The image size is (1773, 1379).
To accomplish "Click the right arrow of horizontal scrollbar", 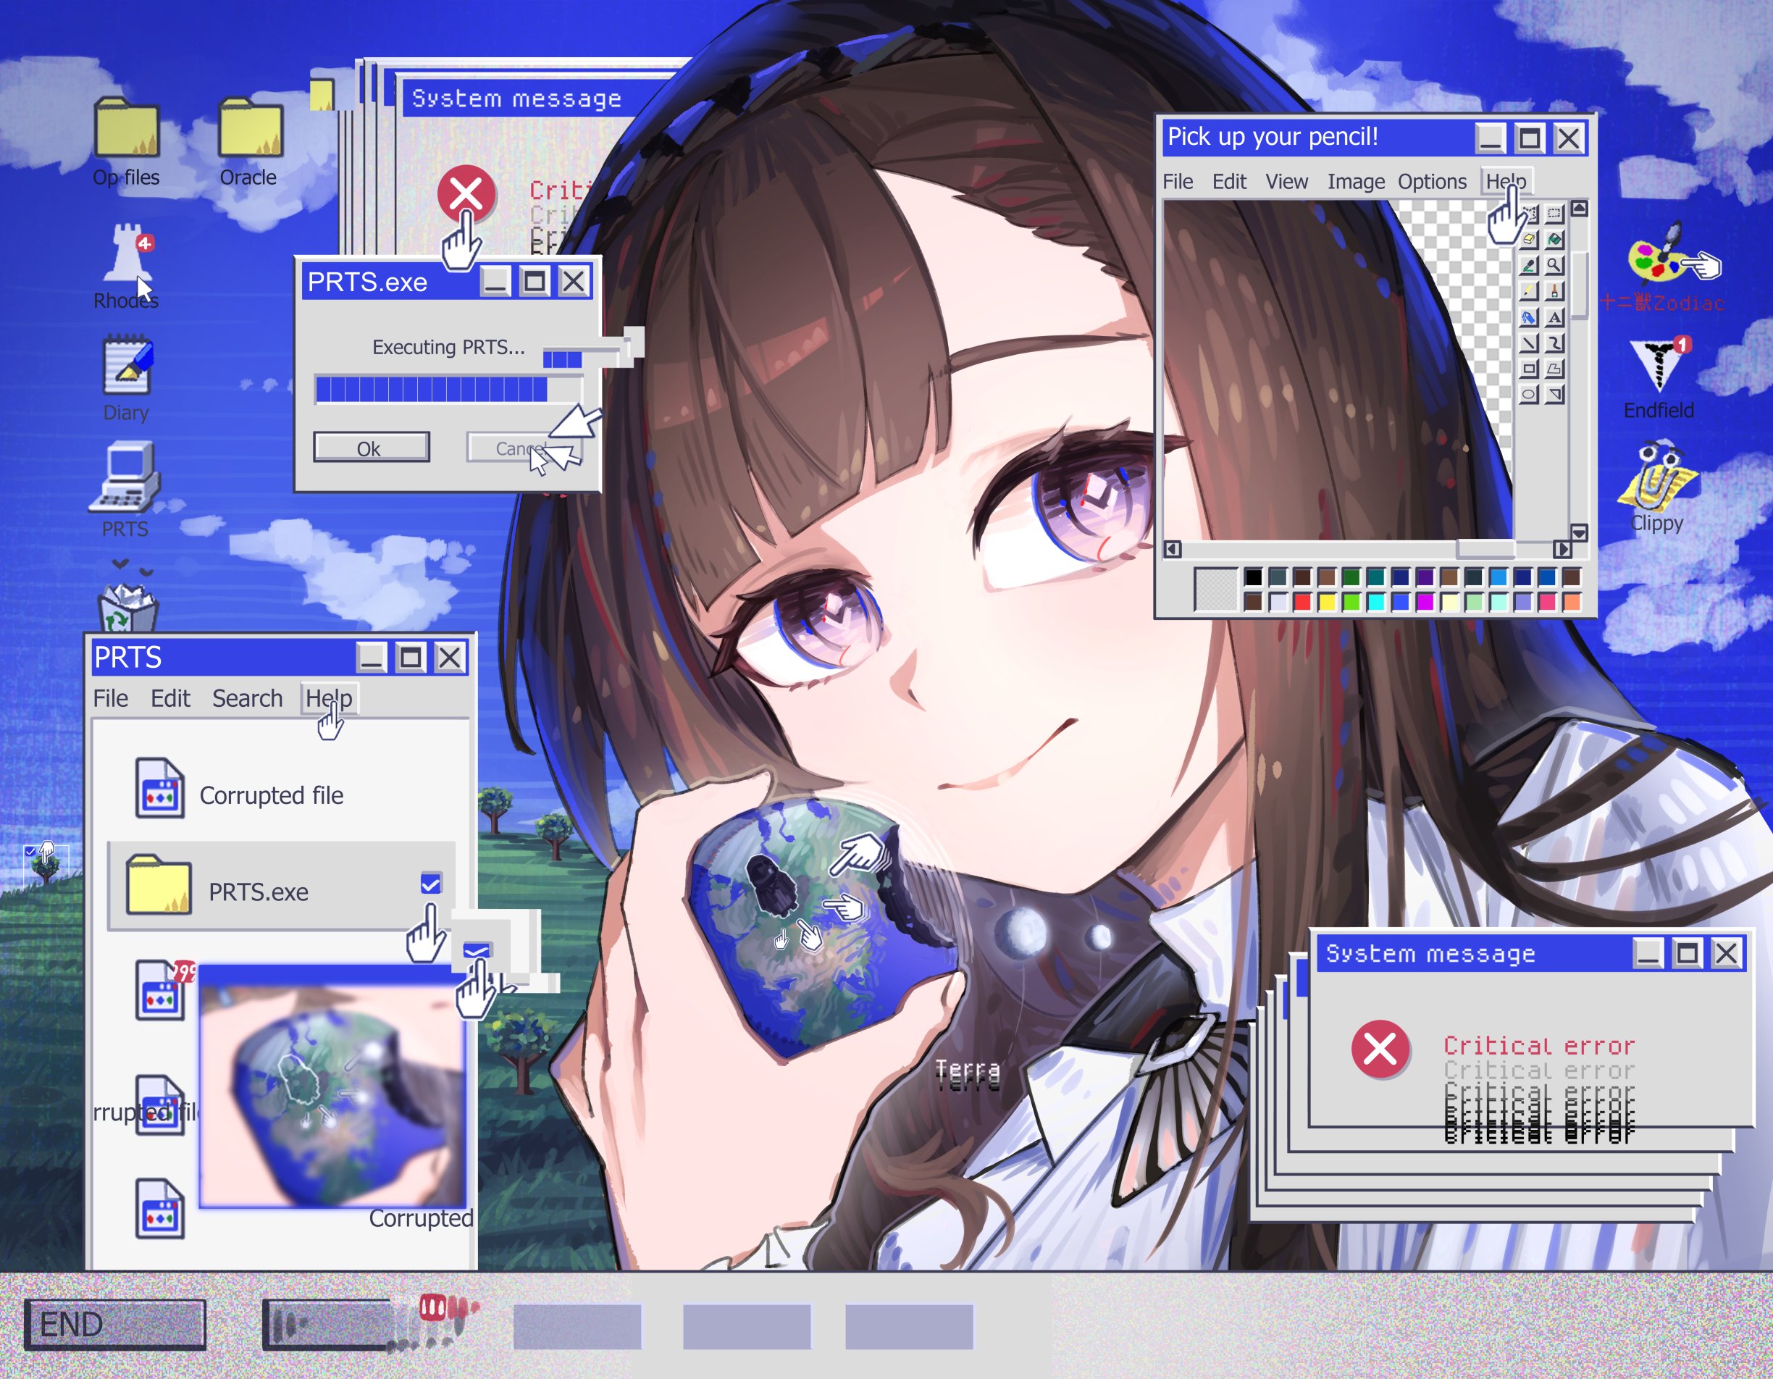I will (1562, 550).
